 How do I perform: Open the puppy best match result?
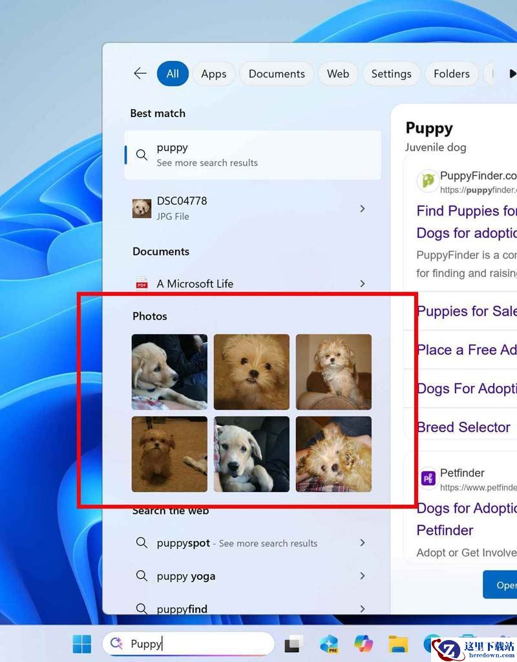253,155
